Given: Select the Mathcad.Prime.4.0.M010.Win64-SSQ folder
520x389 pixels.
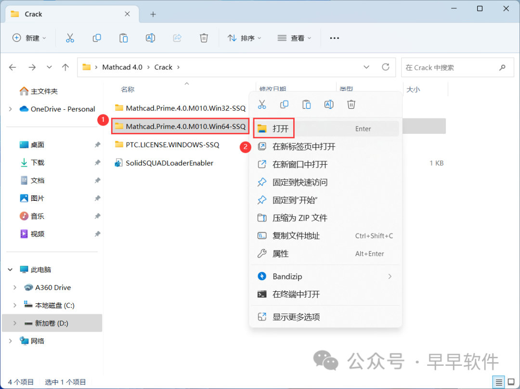Looking at the screenshot, I should coord(180,126).
